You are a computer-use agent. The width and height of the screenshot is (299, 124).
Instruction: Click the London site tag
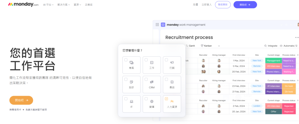(x=257, y=106)
